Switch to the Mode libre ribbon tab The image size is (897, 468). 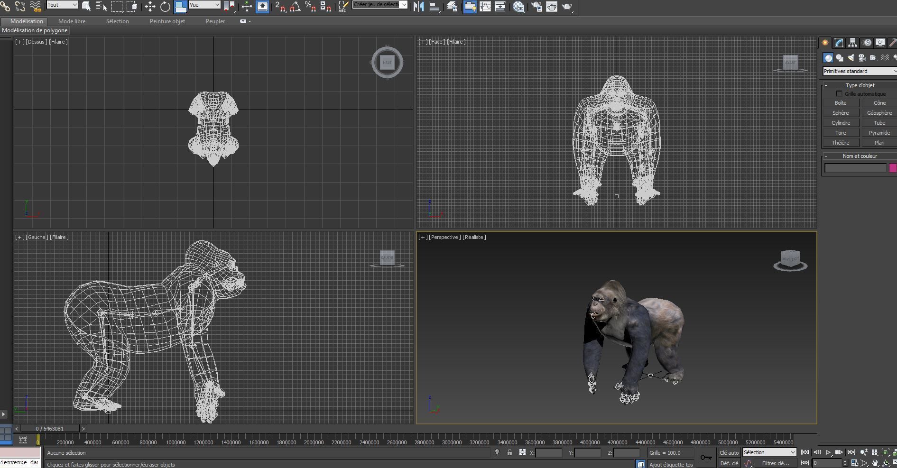[x=72, y=21]
